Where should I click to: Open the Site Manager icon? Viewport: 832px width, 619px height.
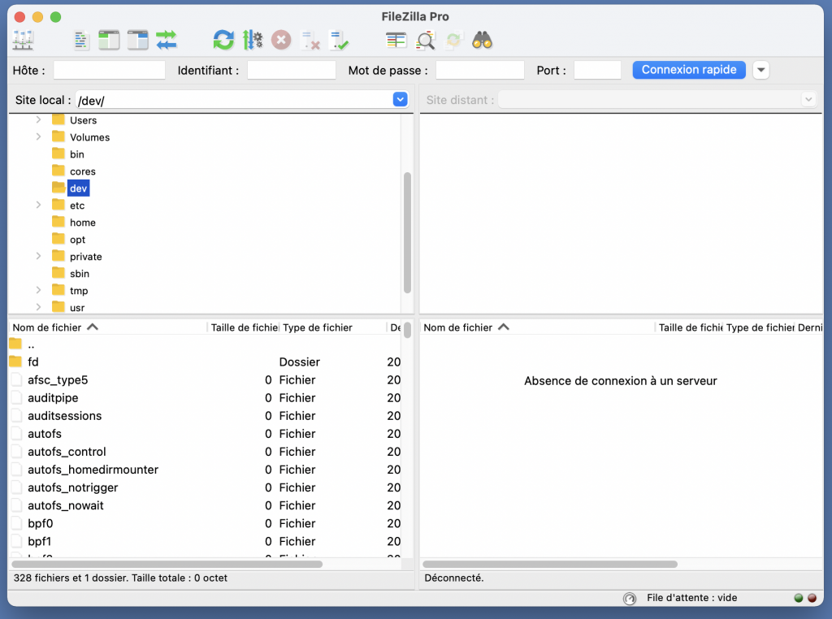pos(23,40)
